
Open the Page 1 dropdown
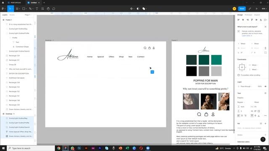click(x=28, y=15)
